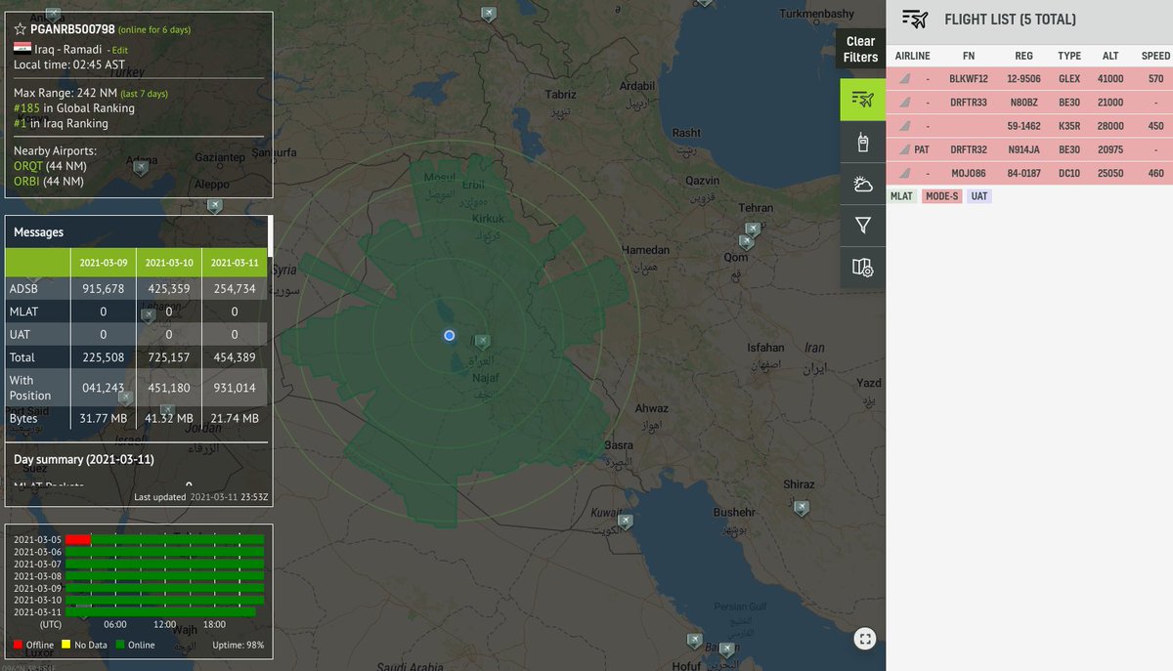This screenshot has height=671, width=1173.
Task: Click the airport marker beside Najaf label
Action: coord(482,341)
